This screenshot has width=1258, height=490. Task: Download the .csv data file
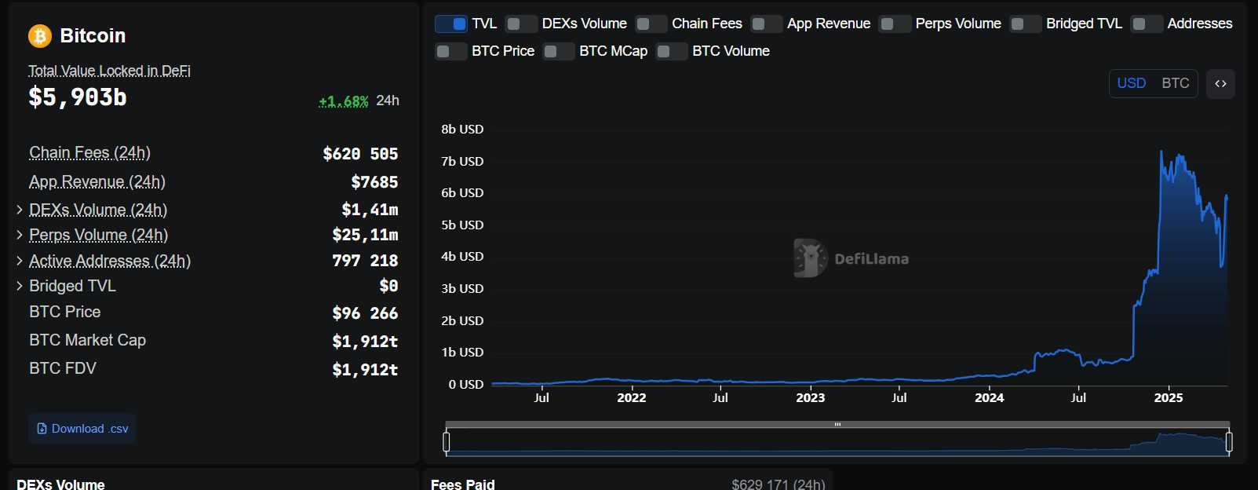tap(82, 429)
